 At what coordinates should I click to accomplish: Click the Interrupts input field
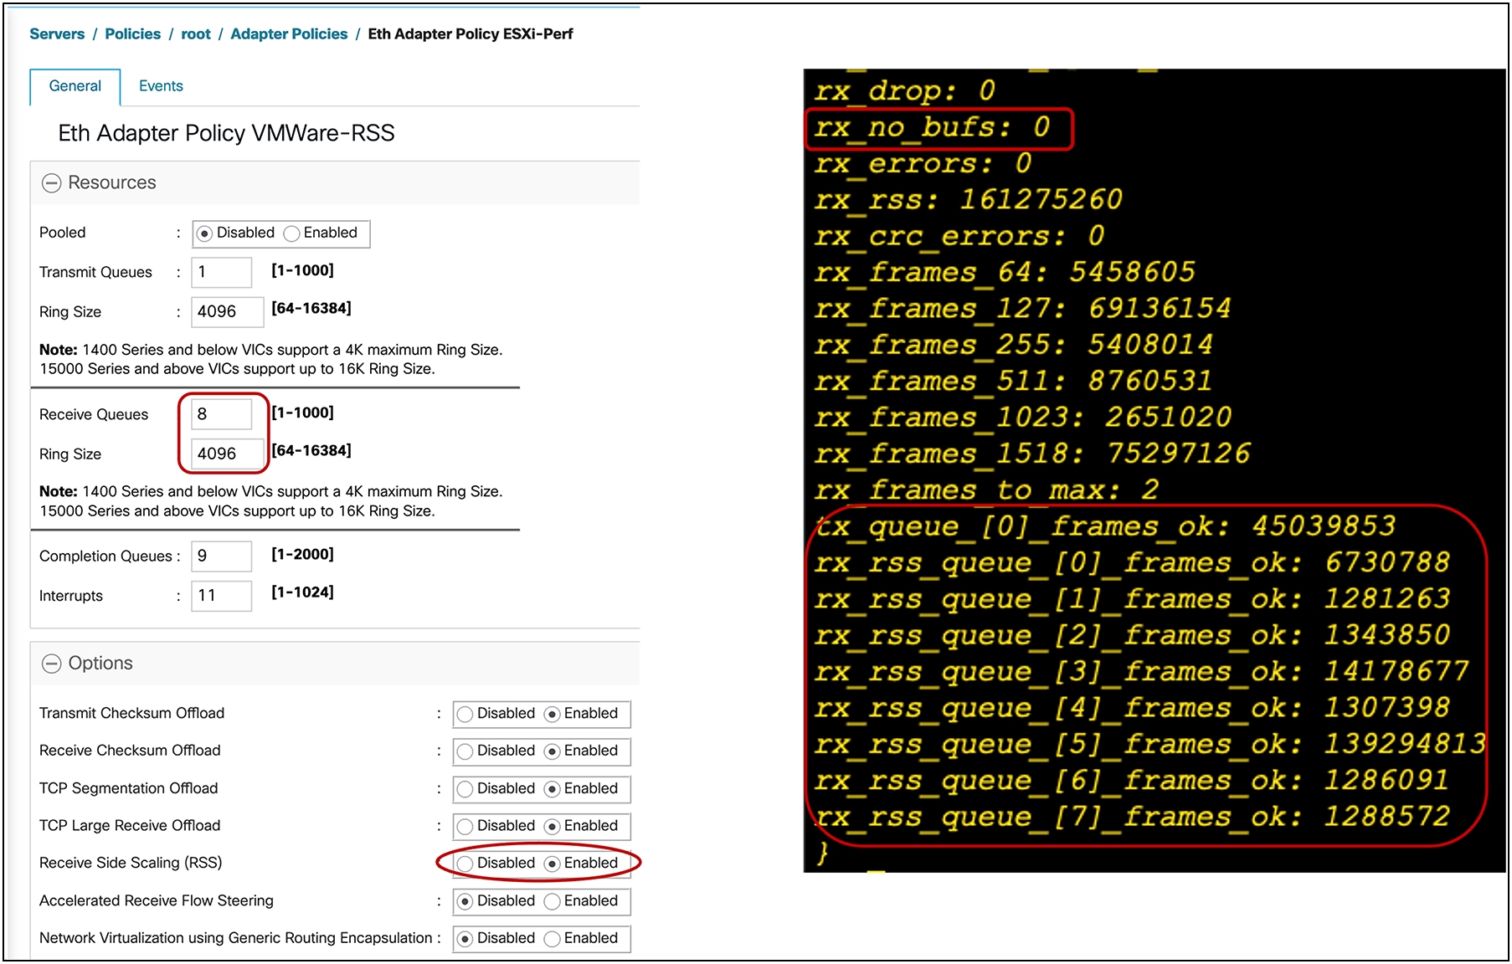(222, 596)
